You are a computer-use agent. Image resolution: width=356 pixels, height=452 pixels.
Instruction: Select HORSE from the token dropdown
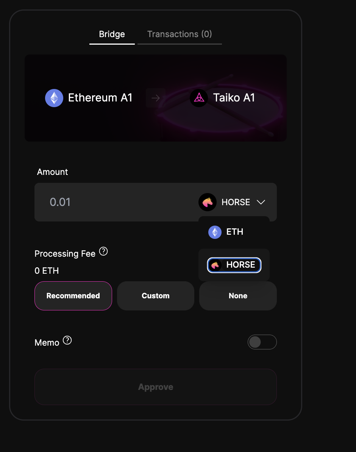[234, 265]
